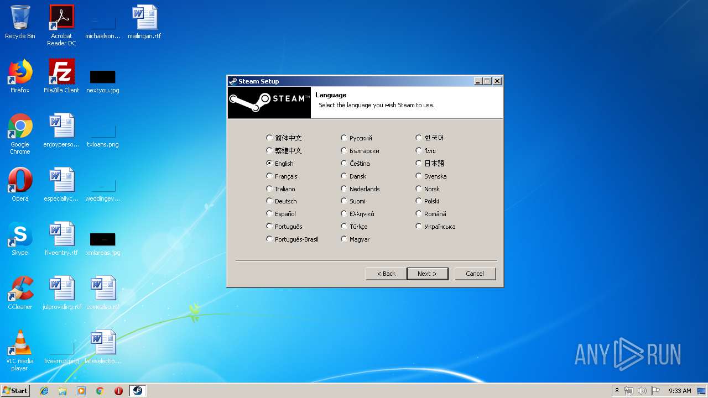Screen dimensions: 708x398
Task: Open Internet Explorer from the taskbar
Action: 44,391
